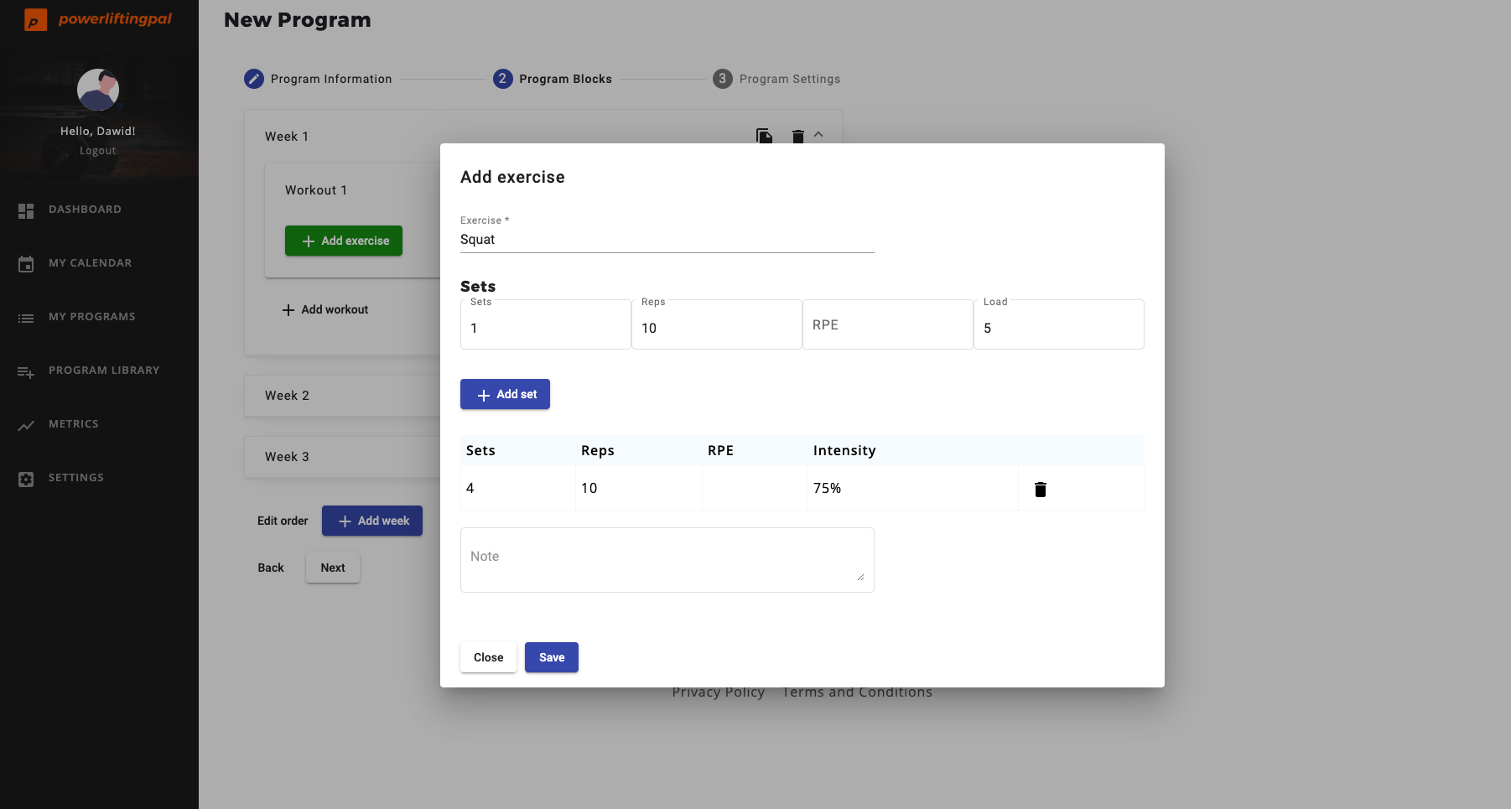Screen dimensions: 1511x809
Task: Select the Program Blocks step
Action: click(553, 79)
